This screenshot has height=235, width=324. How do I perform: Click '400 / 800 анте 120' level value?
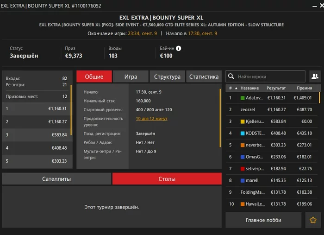pyautogui.click(x=154, y=110)
